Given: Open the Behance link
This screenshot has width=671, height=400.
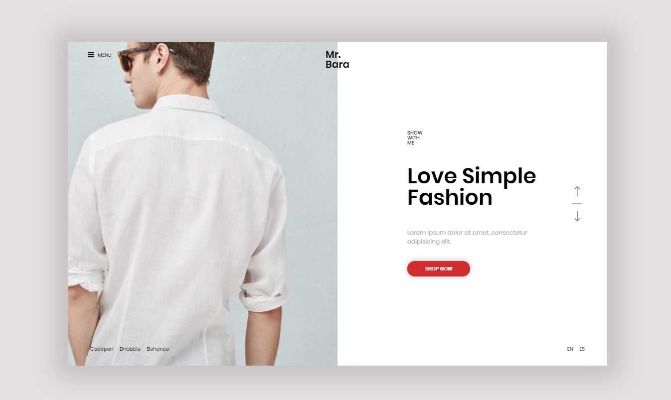Looking at the screenshot, I should pos(158,349).
